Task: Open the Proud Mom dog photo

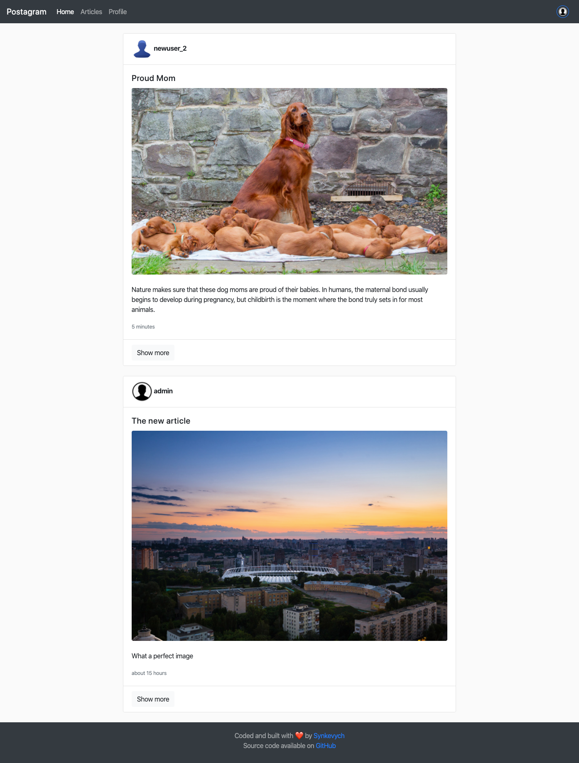Action: coord(289,181)
